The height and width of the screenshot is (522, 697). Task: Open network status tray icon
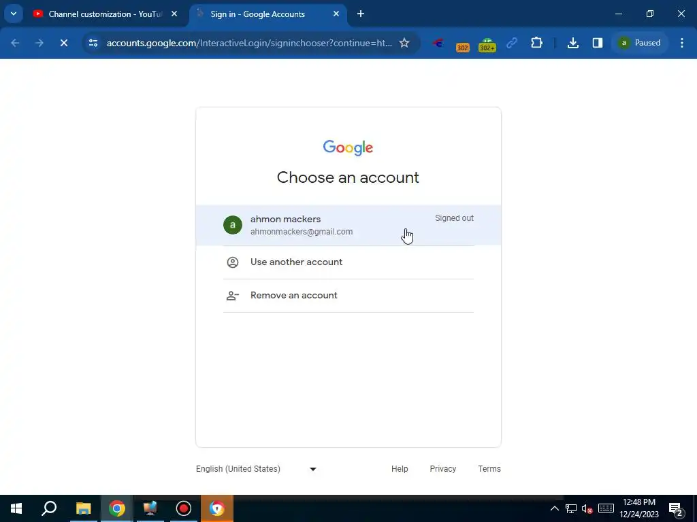coord(571,508)
